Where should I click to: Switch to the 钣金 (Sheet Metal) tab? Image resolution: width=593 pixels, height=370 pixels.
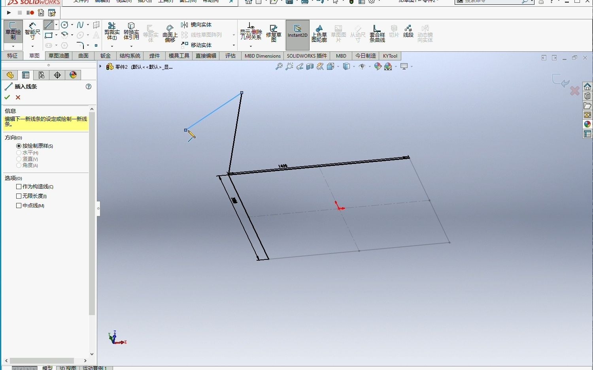click(x=106, y=56)
